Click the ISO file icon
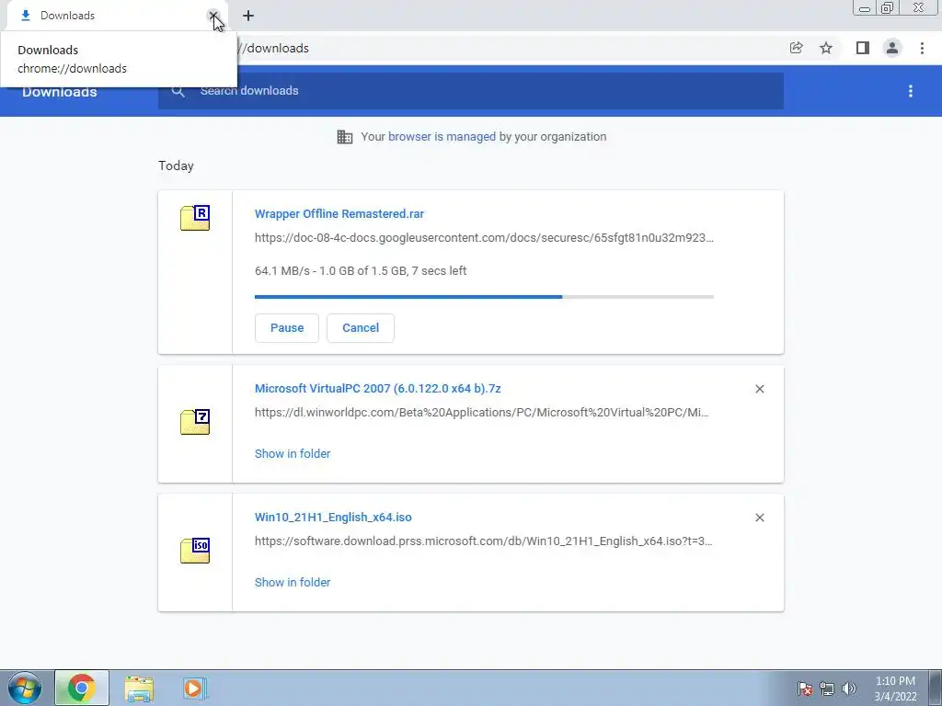942x706 pixels. coord(195,551)
